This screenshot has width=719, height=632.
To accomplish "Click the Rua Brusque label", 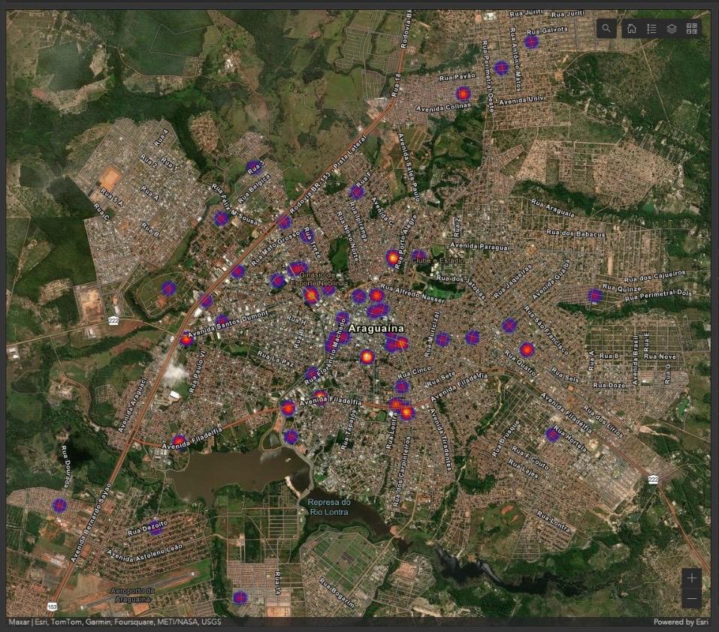I will 505,438.
